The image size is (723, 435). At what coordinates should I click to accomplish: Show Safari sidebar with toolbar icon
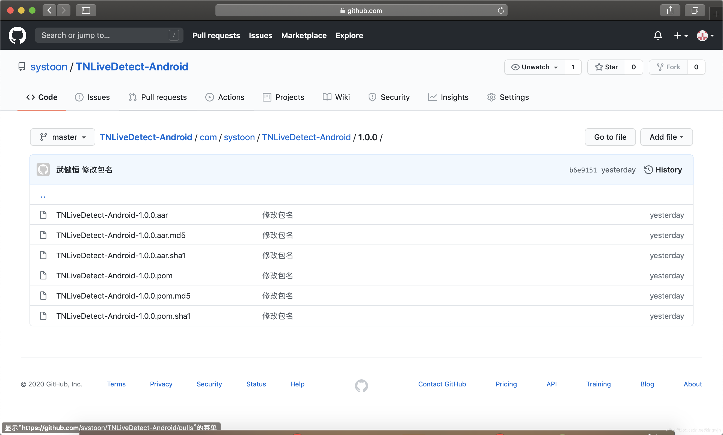click(86, 11)
